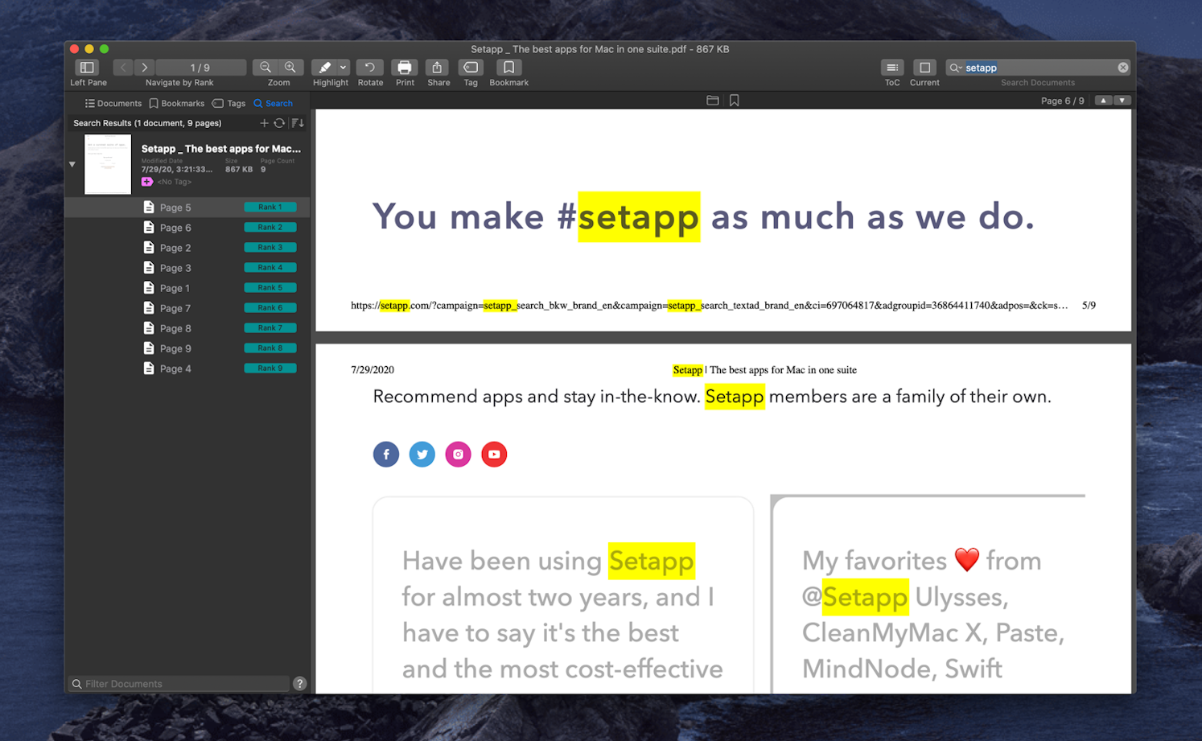Bookmark the current page
Viewport: 1202px width, 741px height.
508,68
